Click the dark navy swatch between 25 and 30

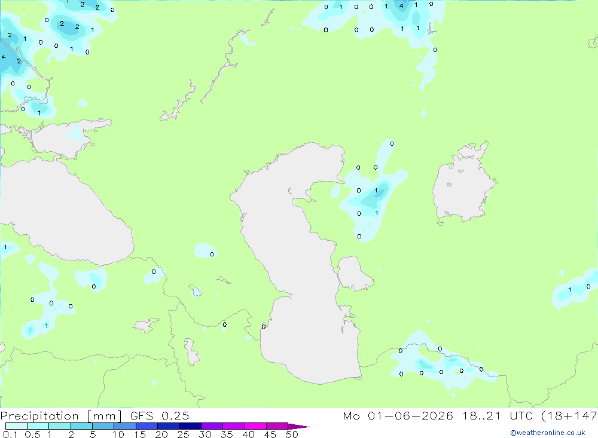click(190, 426)
